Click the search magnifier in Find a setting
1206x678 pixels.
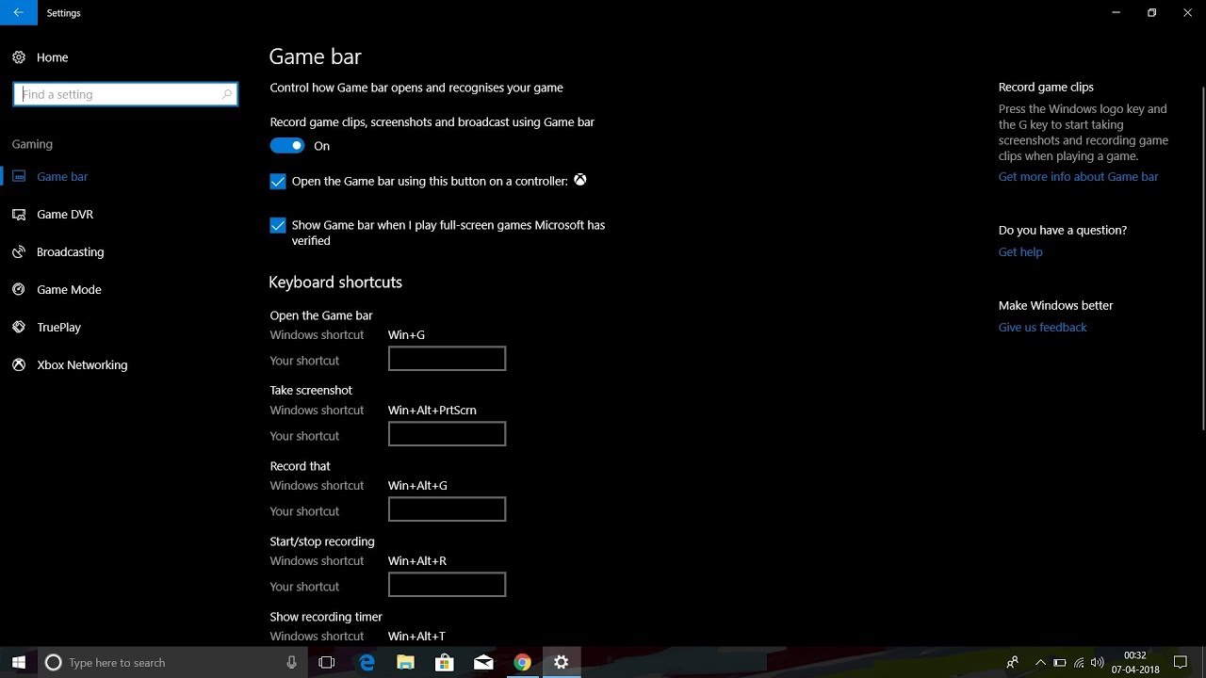point(226,94)
